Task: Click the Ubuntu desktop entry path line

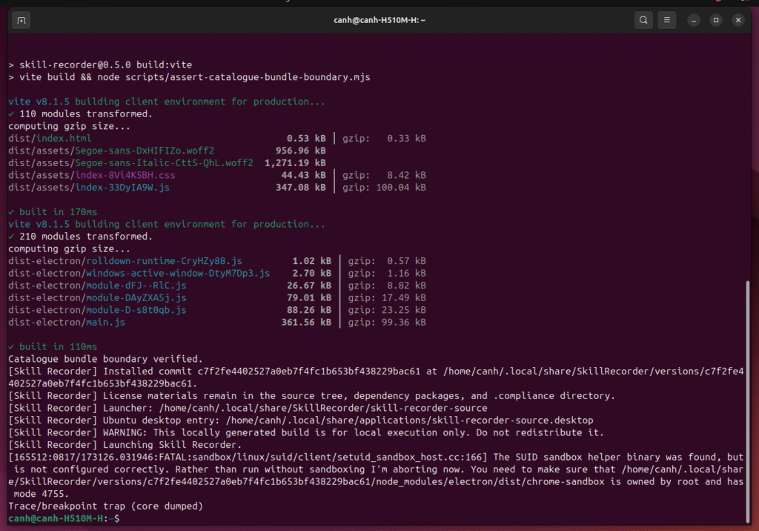Action: (301, 420)
